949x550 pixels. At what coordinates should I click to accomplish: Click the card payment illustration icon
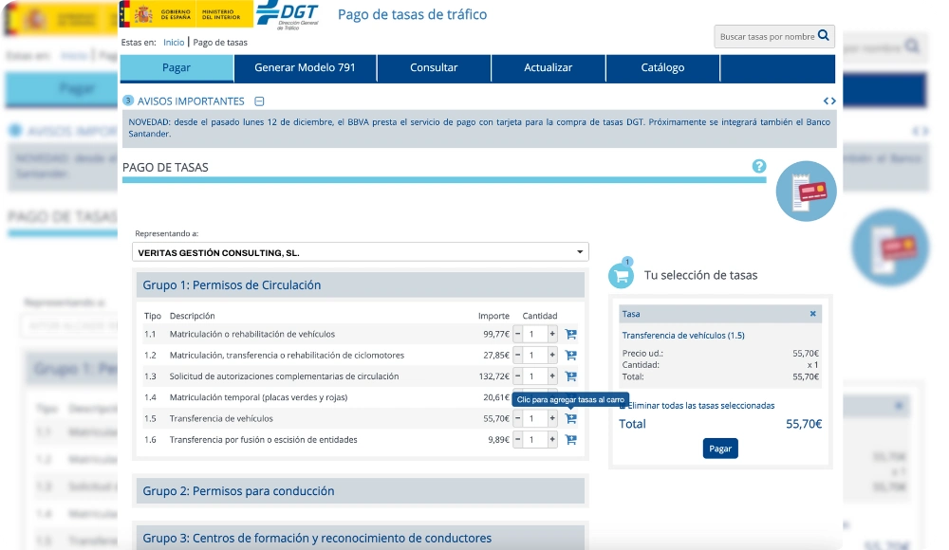click(806, 191)
